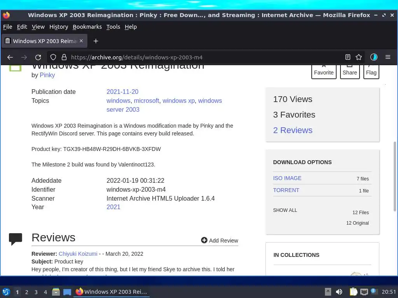Jump to 2 Reviews link
The height and width of the screenshot is (298, 398).
293,130
